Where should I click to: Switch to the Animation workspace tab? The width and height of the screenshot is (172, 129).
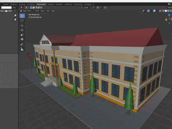pyautogui.click(x=59, y=4)
